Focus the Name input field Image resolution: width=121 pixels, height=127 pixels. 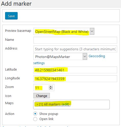pyautogui.click(x=75, y=40)
